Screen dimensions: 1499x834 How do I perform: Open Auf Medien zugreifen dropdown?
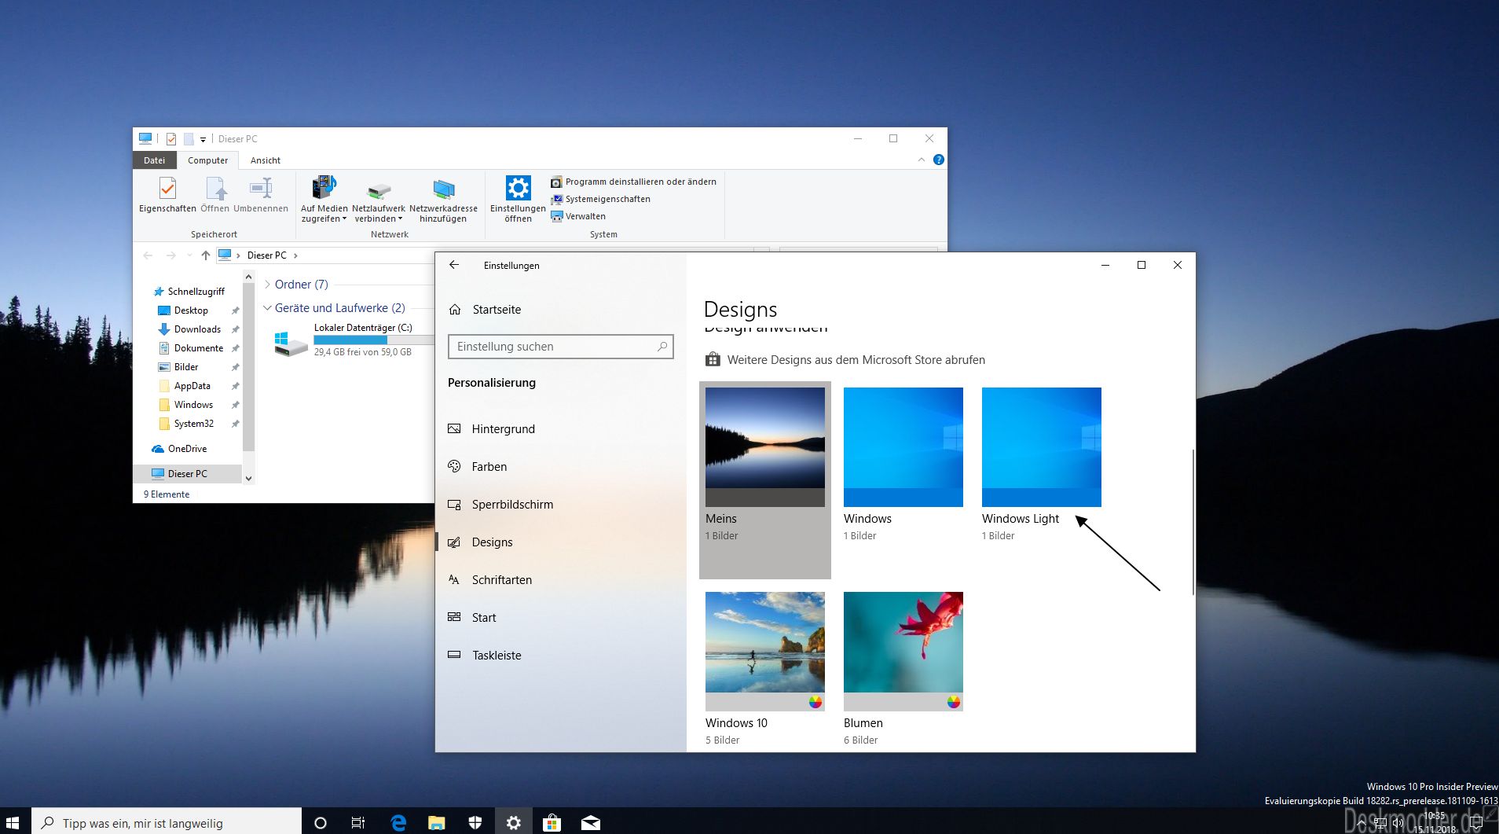(x=324, y=199)
